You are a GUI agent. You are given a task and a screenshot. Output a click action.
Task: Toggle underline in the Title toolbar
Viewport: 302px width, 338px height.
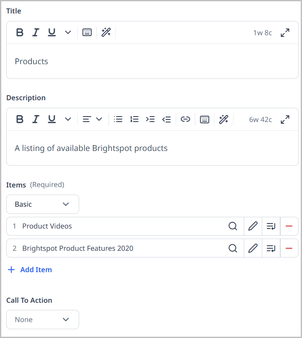pyautogui.click(x=51, y=32)
